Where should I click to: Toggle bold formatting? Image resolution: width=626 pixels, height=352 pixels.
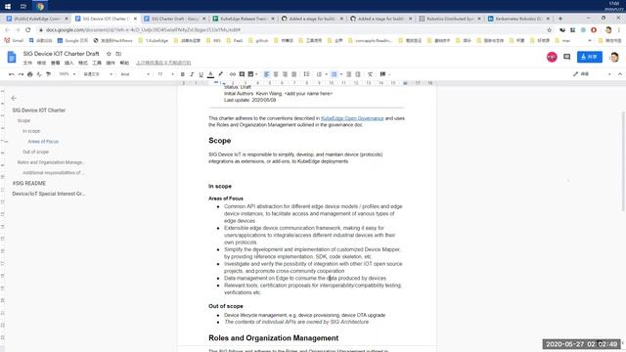(183, 74)
